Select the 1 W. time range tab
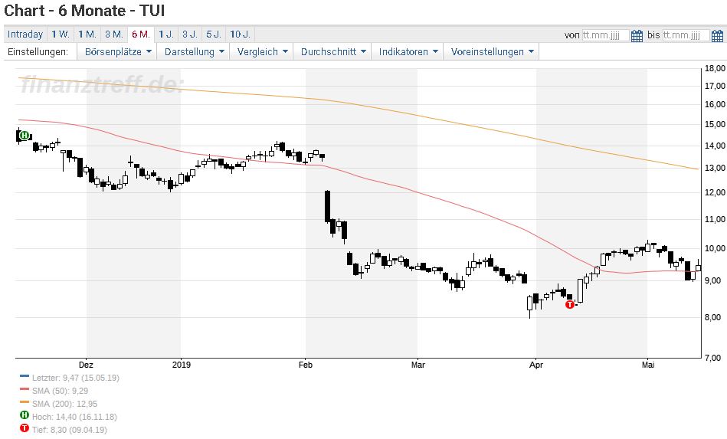The image size is (727, 439). tap(61, 34)
